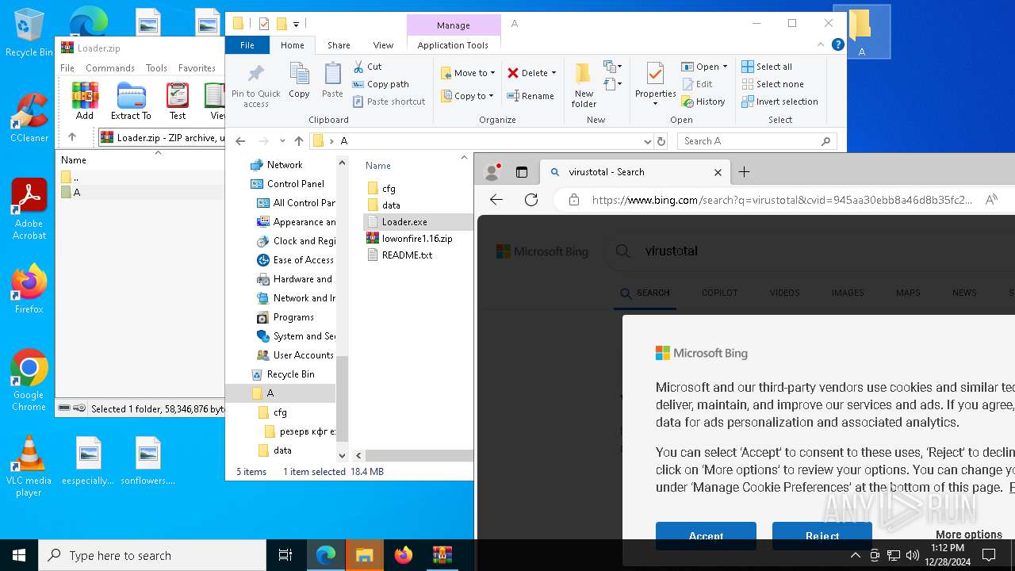Screen dimensions: 1015x571
Task: Click Invert selection in ribbon
Action: (x=779, y=102)
